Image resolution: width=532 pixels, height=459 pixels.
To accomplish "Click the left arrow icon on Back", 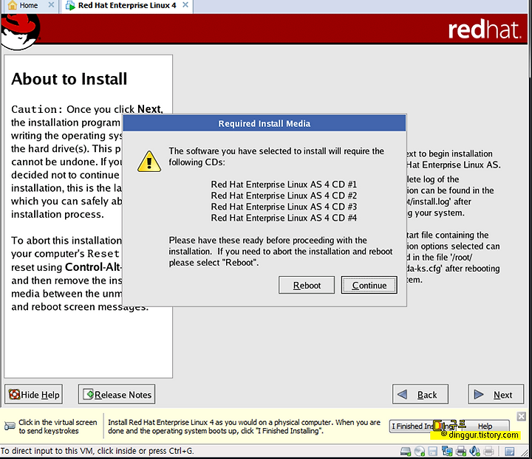I will 402,394.
